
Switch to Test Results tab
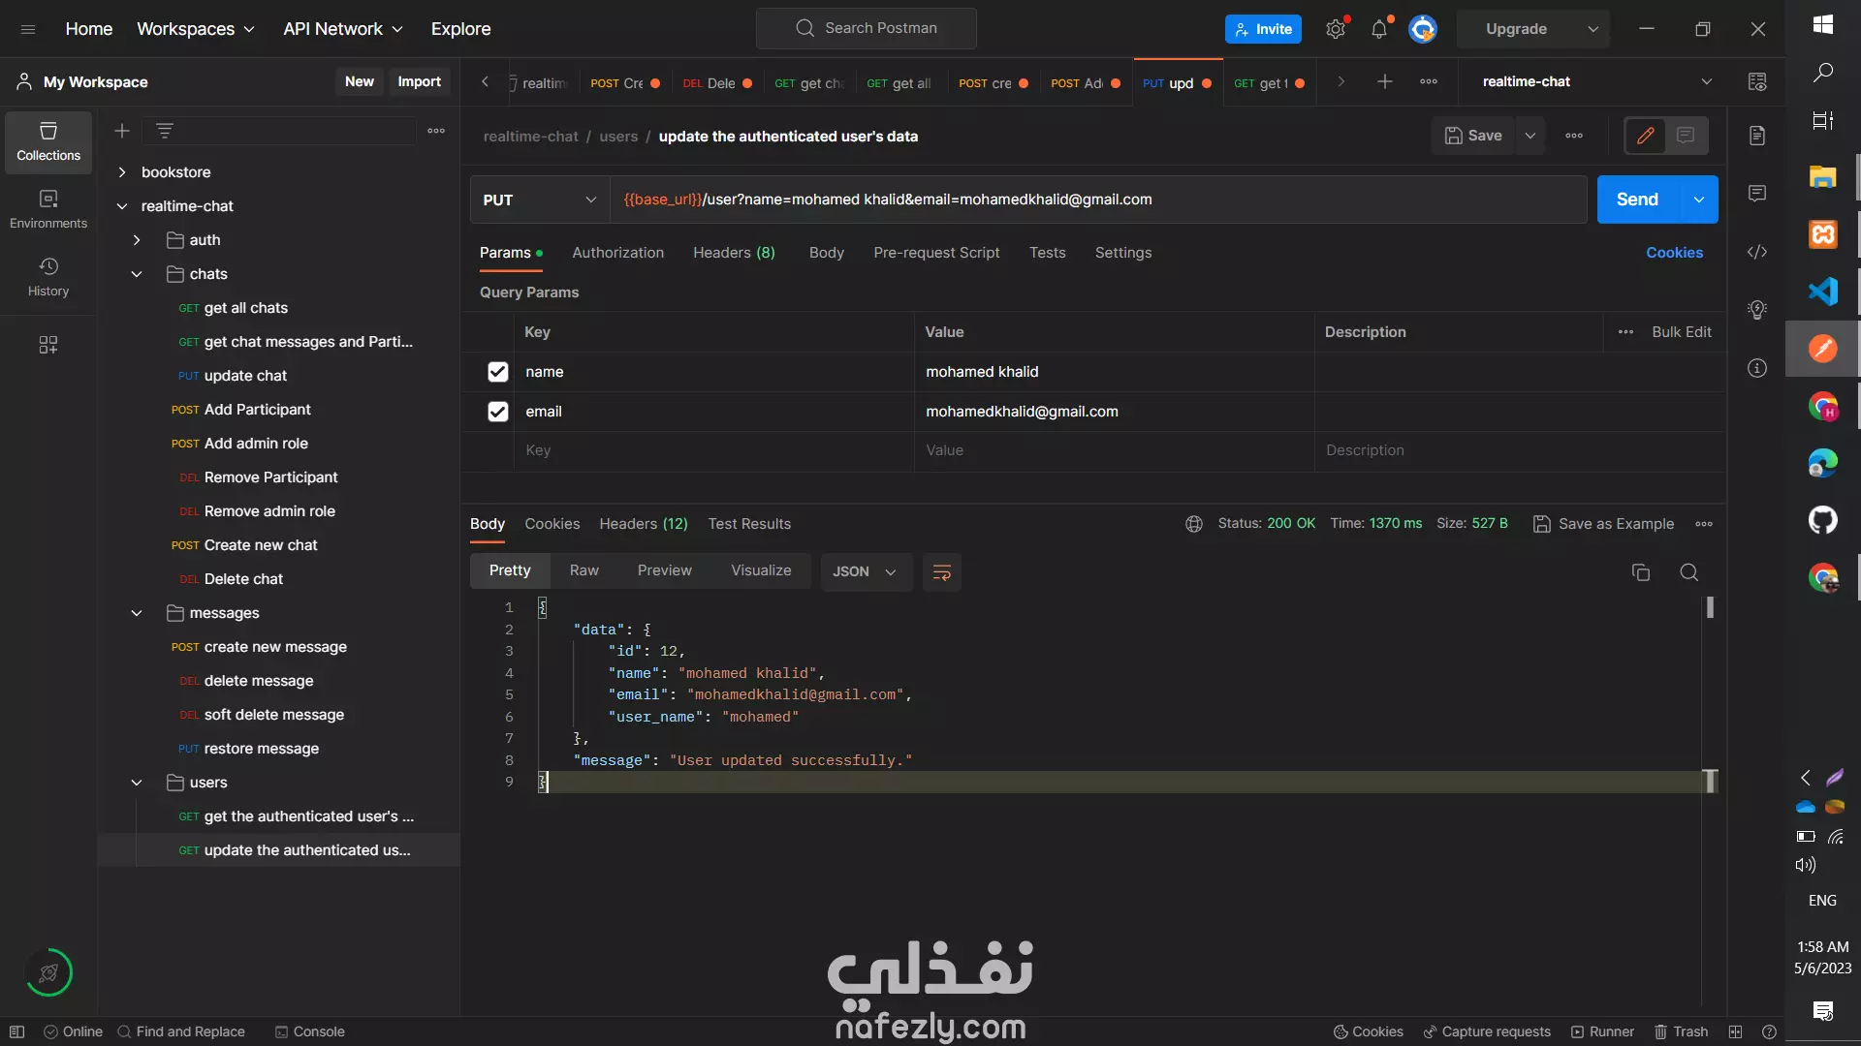[x=749, y=524]
